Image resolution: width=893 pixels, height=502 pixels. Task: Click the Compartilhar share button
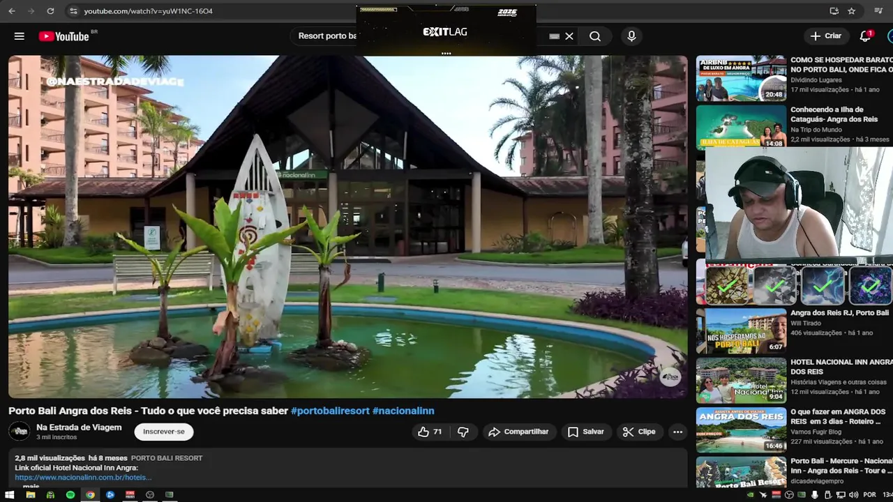coord(518,432)
